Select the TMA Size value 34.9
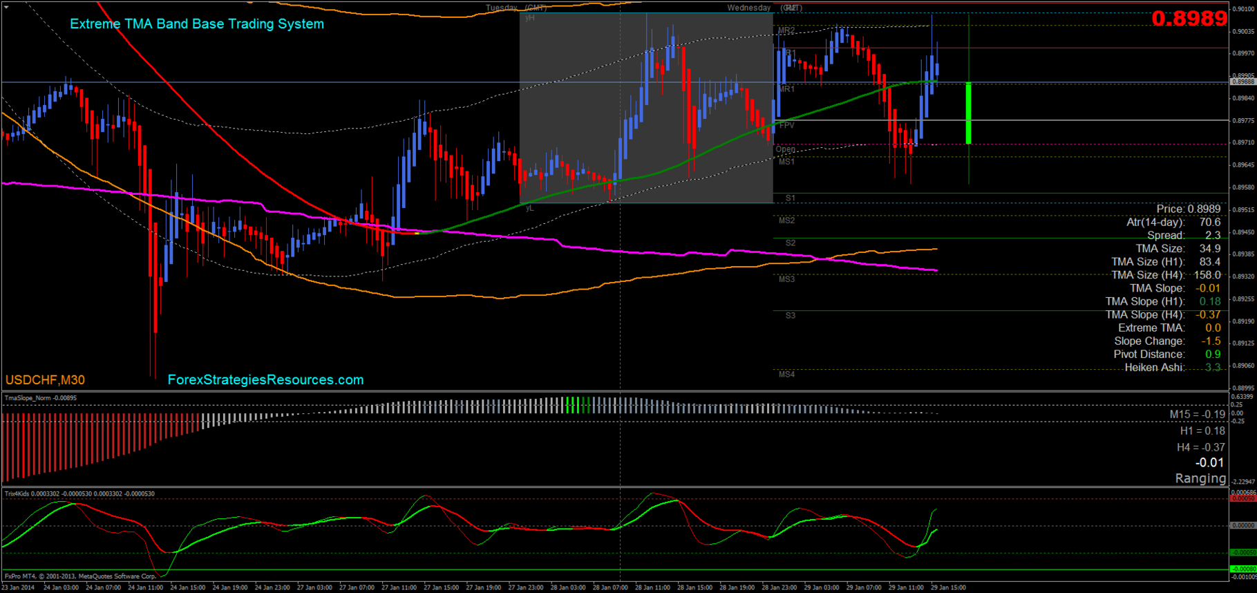Viewport: 1257px width, 593px height. click(1210, 248)
